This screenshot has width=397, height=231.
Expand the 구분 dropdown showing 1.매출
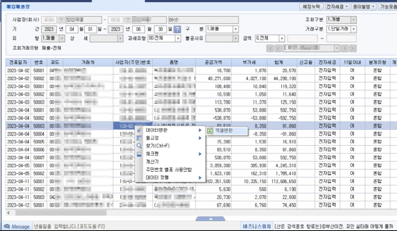pyautogui.click(x=235, y=29)
